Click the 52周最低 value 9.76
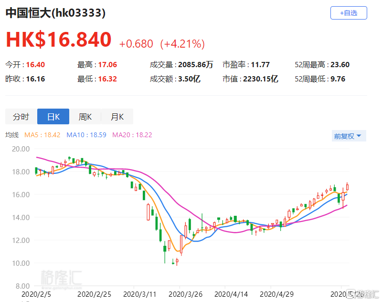Image resolution: width=382 pixels, height=302 pixels. pos(338,79)
